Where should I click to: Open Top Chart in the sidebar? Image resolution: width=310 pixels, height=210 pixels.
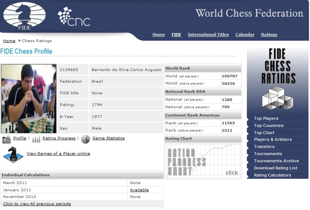(x=264, y=133)
